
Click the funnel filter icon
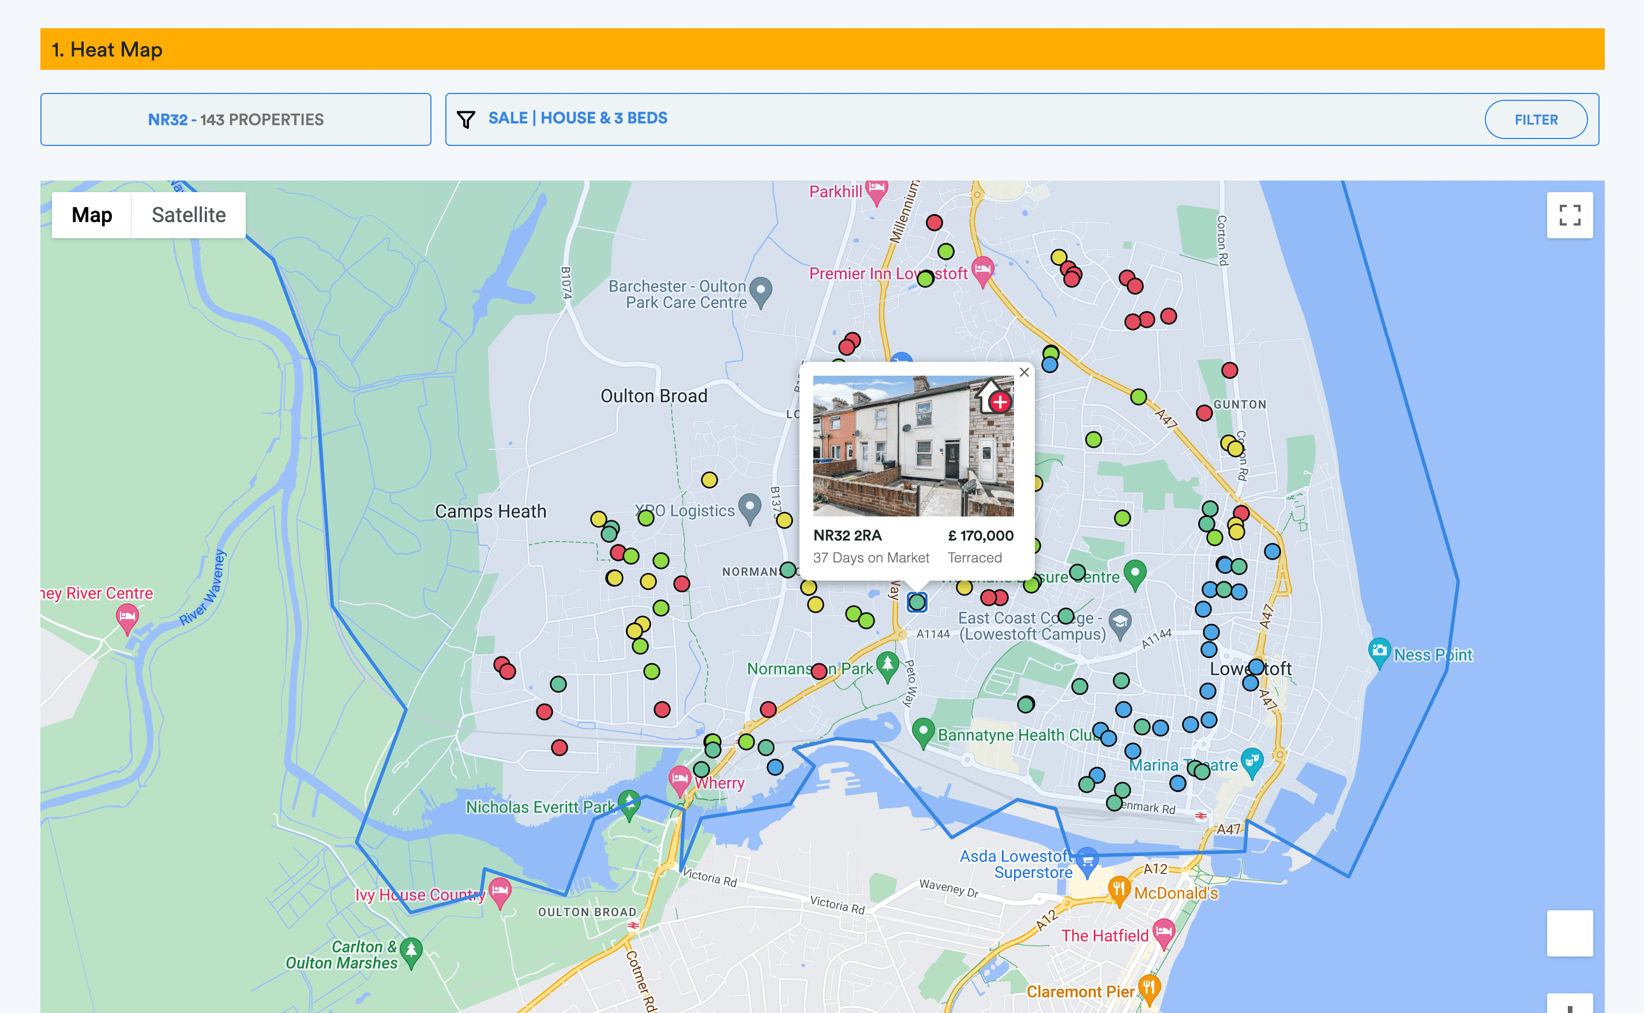click(466, 119)
